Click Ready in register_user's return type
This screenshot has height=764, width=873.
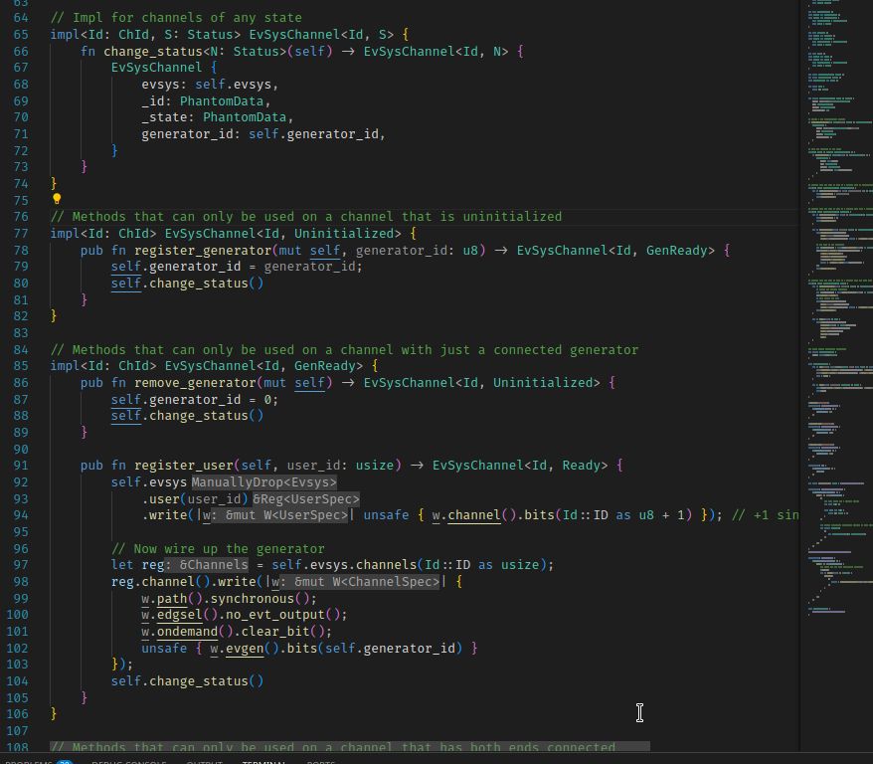click(581, 465)
